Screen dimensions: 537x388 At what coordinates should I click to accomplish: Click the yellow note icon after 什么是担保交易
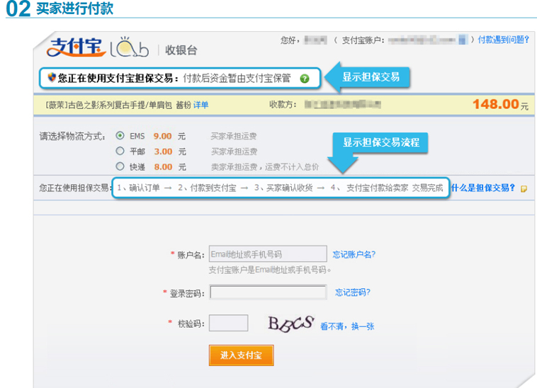pos(524,189)
